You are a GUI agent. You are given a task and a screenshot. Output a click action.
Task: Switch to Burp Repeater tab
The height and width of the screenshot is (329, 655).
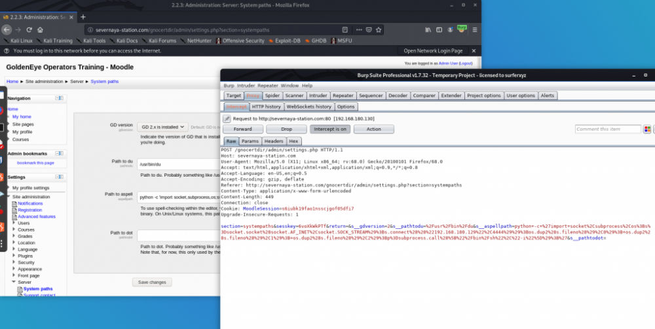[343, 95]
